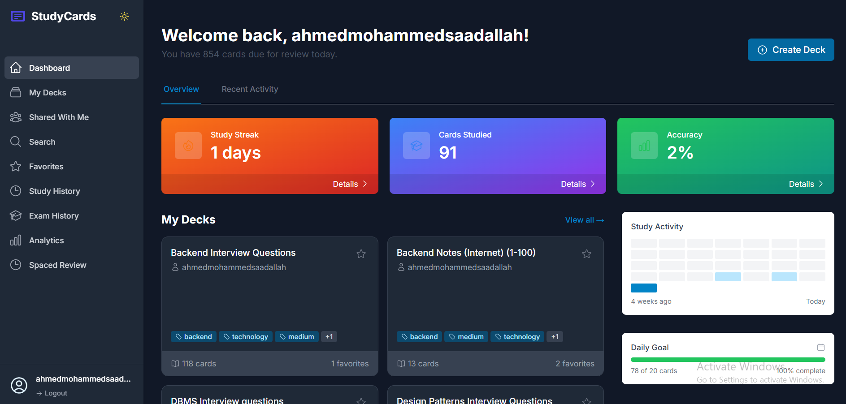Viewport: 846px width, 404px height.
Task: Favorite the Backend Interview Questions deck
Action: tap(361, 254)
